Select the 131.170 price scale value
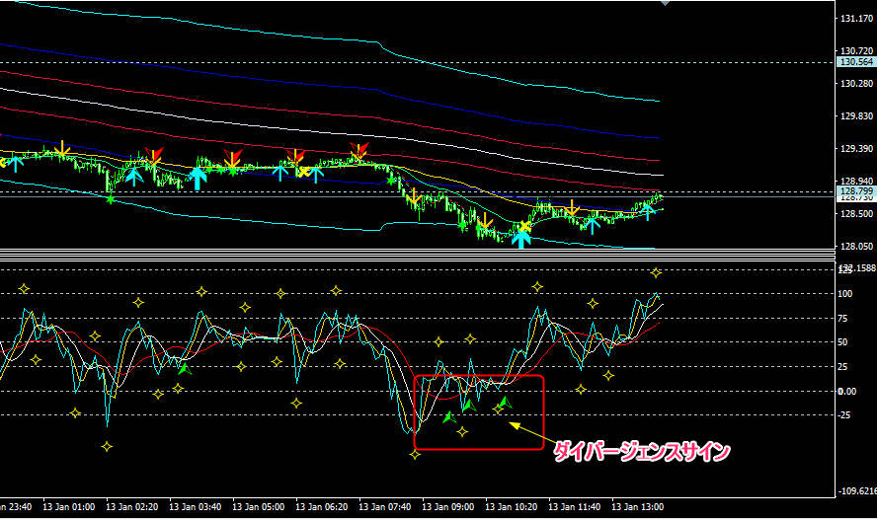 click(857, 19)
